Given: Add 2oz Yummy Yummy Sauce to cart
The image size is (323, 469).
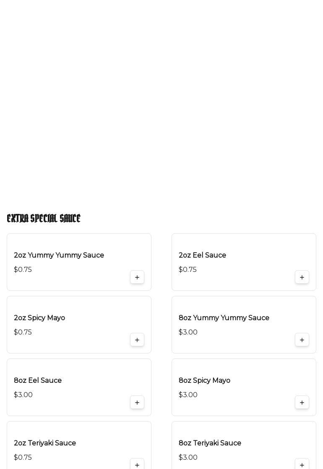Looking at the screenshot, I should tap(137, 277).
